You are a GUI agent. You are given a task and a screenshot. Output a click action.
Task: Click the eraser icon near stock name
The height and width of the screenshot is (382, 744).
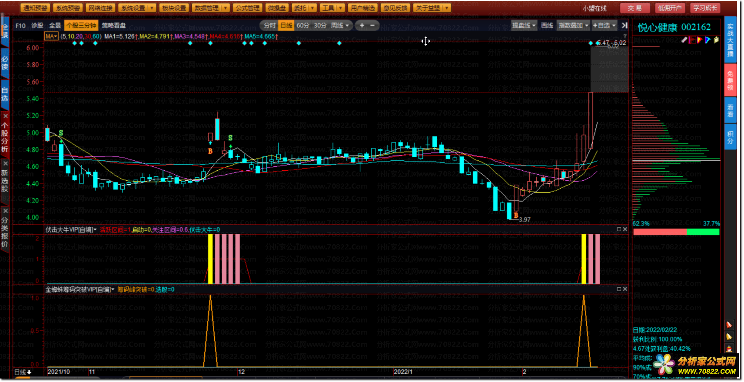click(684, 40)
